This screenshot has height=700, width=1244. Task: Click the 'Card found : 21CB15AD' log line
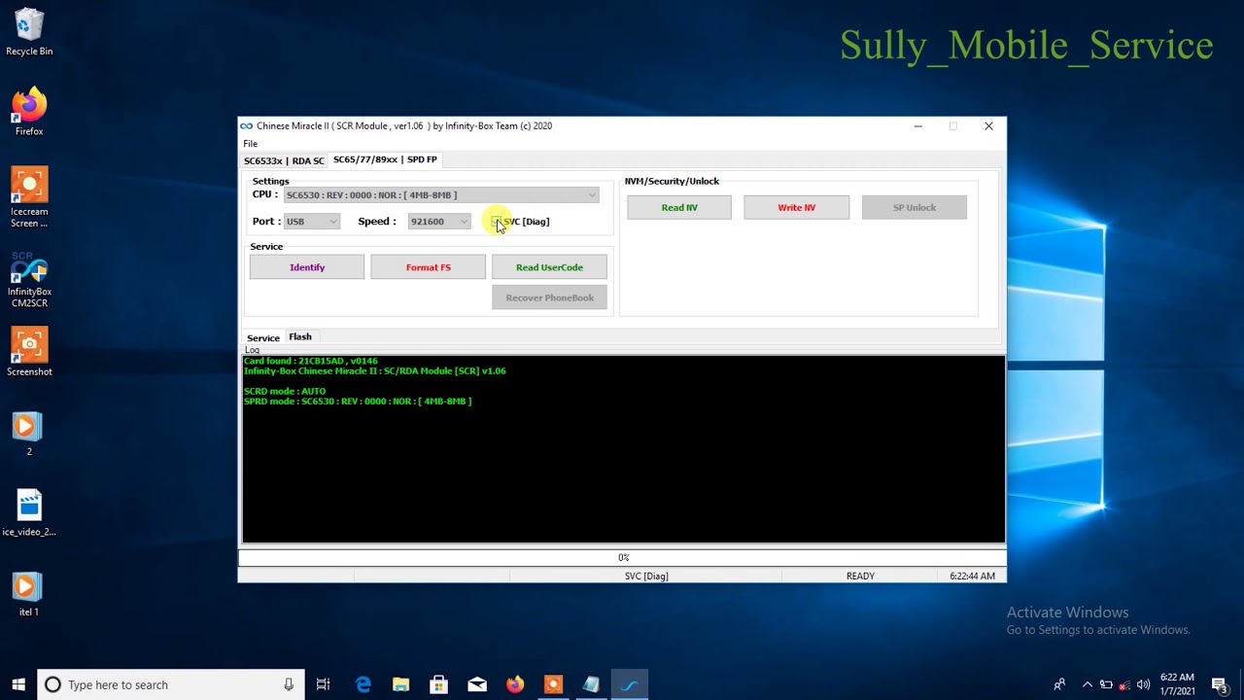[311, 361]
